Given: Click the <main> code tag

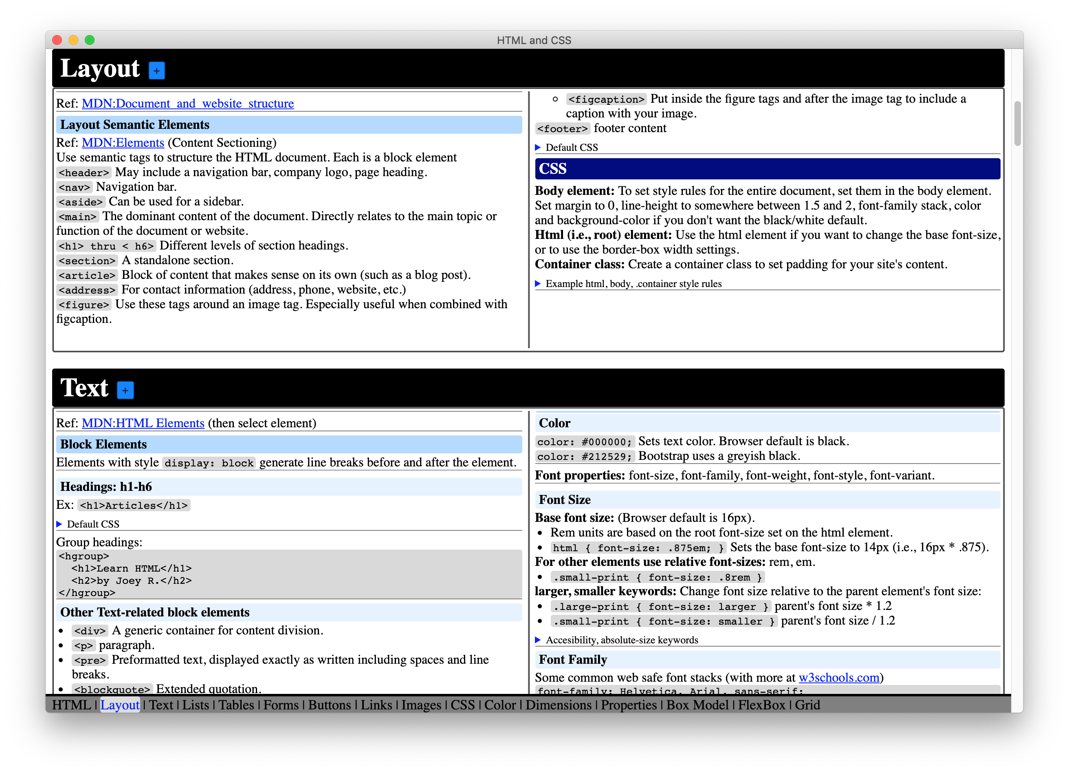Looking at the screenshot, I should pyautogui.click(x=78, y=216).
